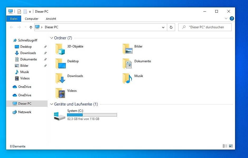Click the Dieser PC system icon in the title bar
Screen dimensions: 248x158
[11, 11]
